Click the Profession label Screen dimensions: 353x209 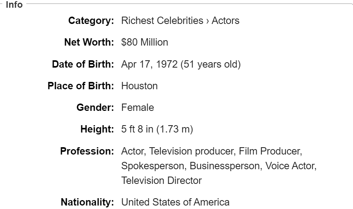click(87, 151)
